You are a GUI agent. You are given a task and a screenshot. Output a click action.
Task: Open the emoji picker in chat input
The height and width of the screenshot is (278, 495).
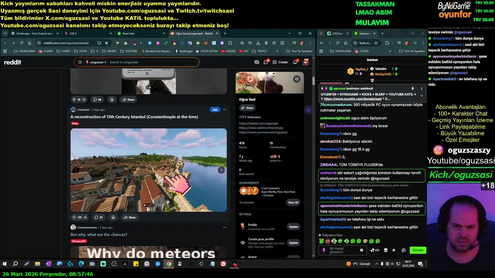click(362, 250)
